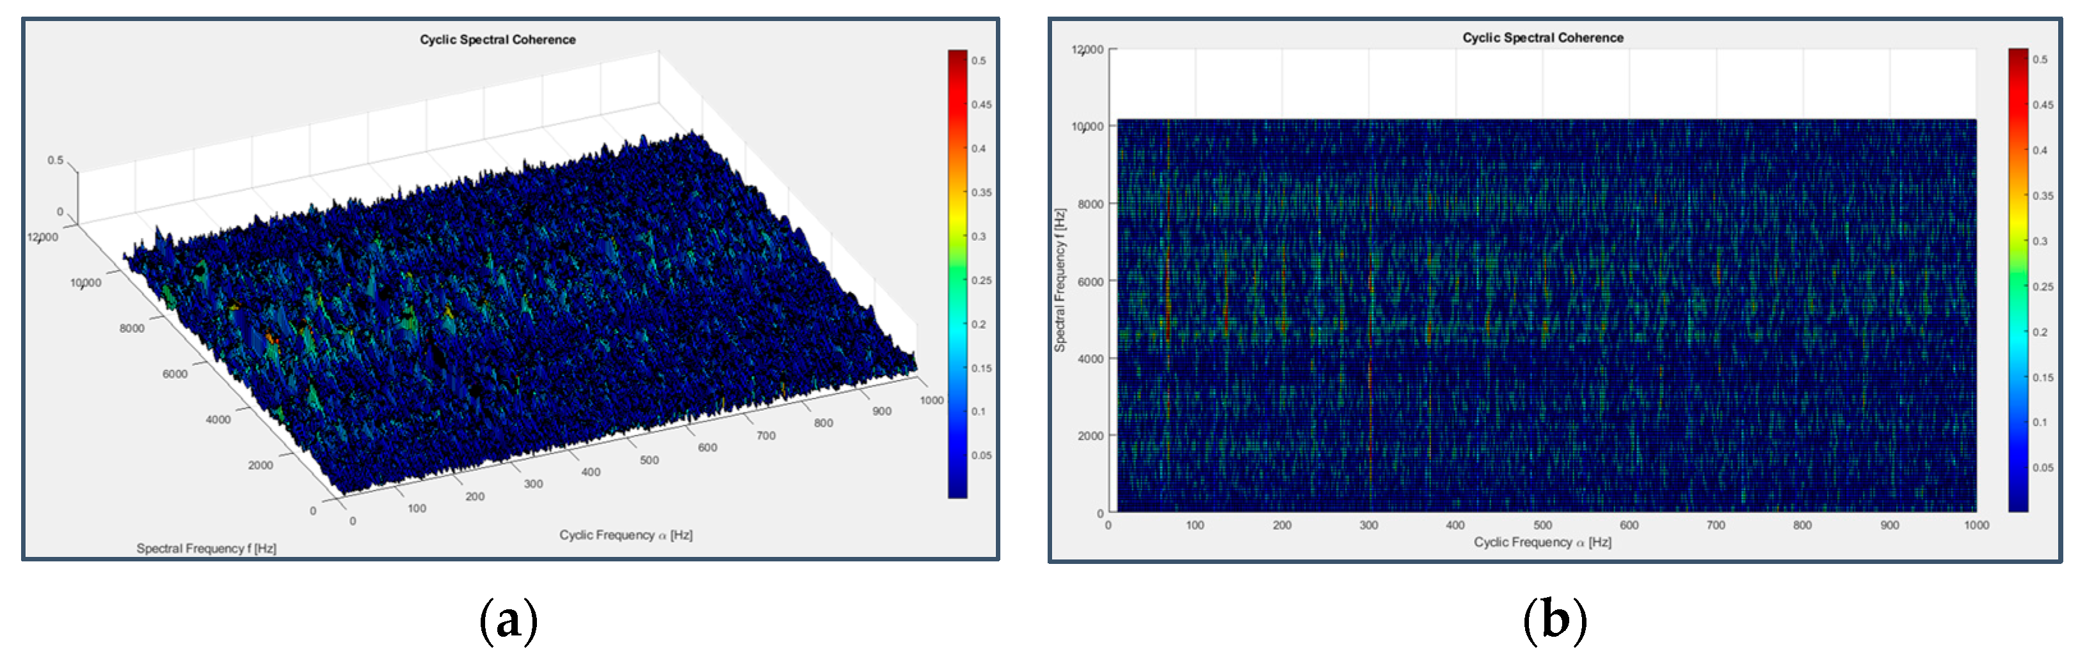Select the "Cyclic Frequency α [Hz]" label in 3D plot

coord(626,535)
